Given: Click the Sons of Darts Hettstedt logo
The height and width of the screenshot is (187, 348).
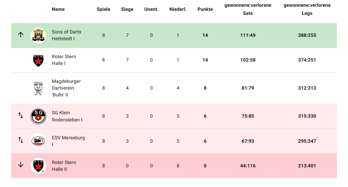Looking at the screenshot, I should point(38,36).
